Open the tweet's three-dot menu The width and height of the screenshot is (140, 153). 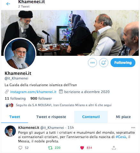point(133,127)
